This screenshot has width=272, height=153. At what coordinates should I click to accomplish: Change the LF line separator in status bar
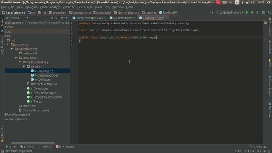pyautogui.click(x=246, y=151)
